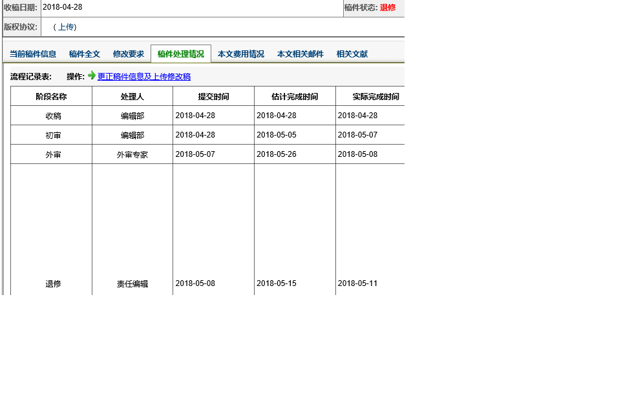Click the red 退修 manuscript status text
Screen dimensions: 632x410
(388, 8)
